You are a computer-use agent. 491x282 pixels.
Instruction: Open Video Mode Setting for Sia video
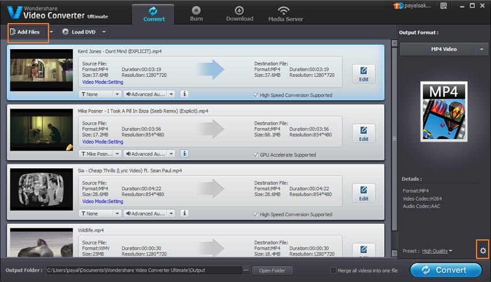pyautogui.click(x=103, y=202)
